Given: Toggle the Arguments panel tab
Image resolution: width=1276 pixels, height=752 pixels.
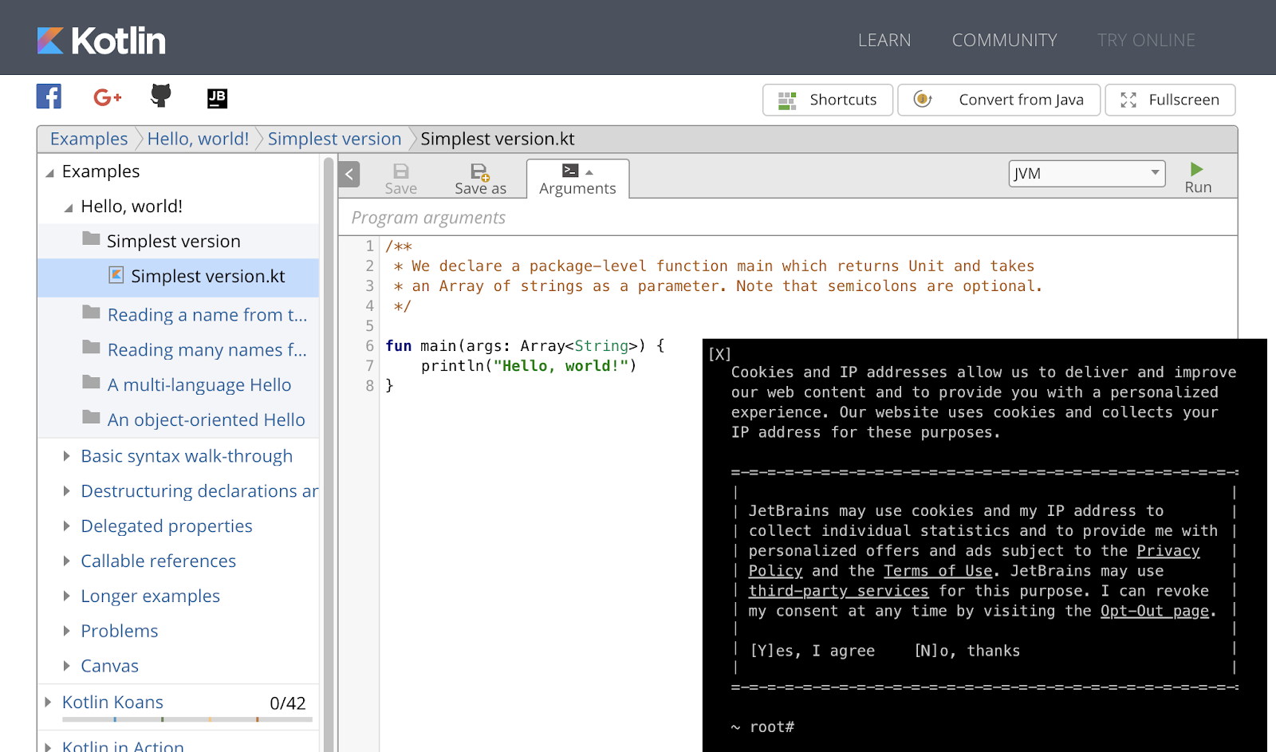Looking at the screenshot, I should pos(577,179).
